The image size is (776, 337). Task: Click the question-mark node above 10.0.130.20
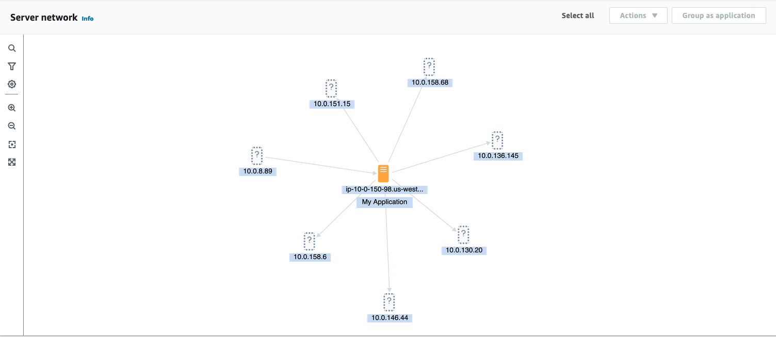tap(463, 235)
